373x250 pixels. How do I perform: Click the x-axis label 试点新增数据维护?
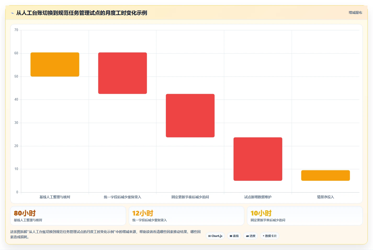pos(258,197)
